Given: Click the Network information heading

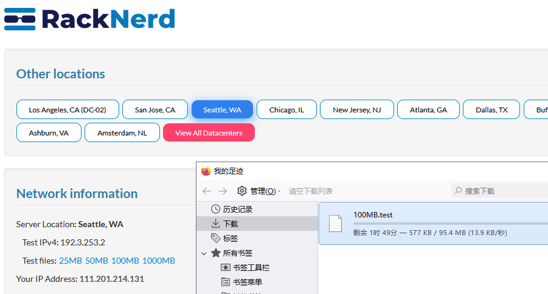Looking at the screenshot, I should [77, 193].
